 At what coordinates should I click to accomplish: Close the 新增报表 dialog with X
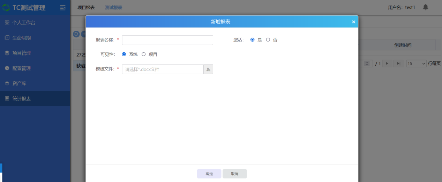point(353,22)
